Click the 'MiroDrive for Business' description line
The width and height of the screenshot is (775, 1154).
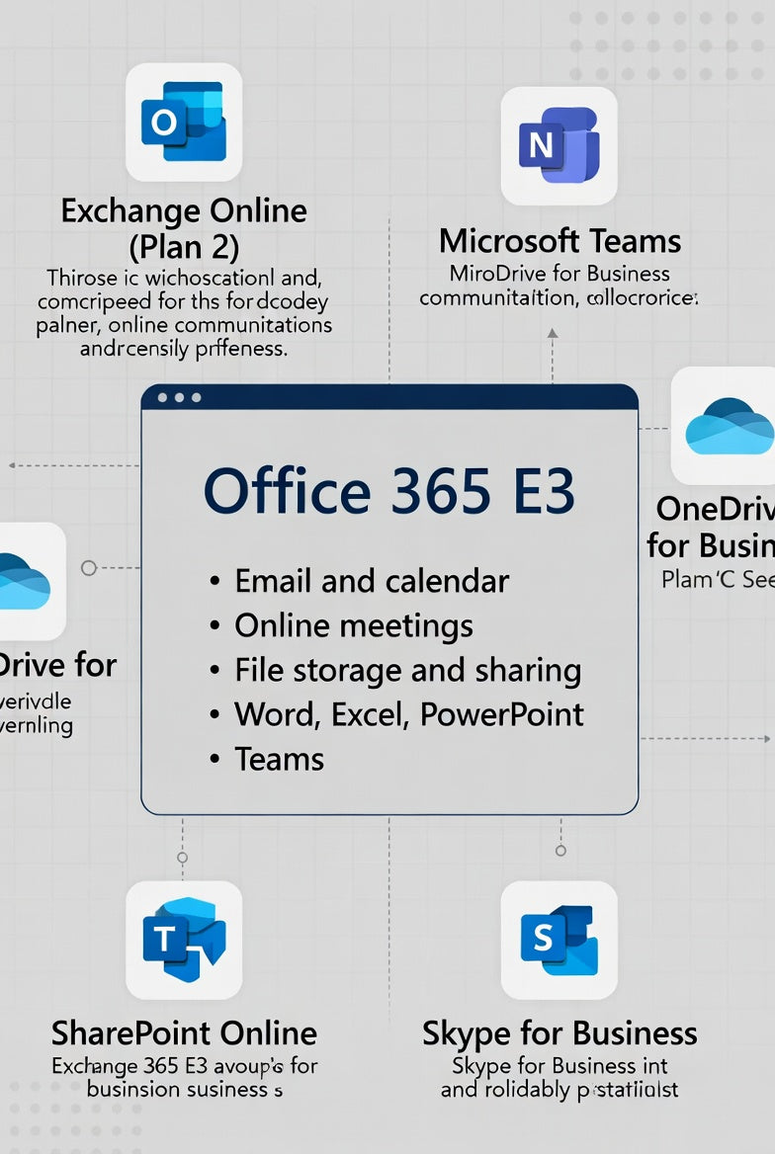560,274
